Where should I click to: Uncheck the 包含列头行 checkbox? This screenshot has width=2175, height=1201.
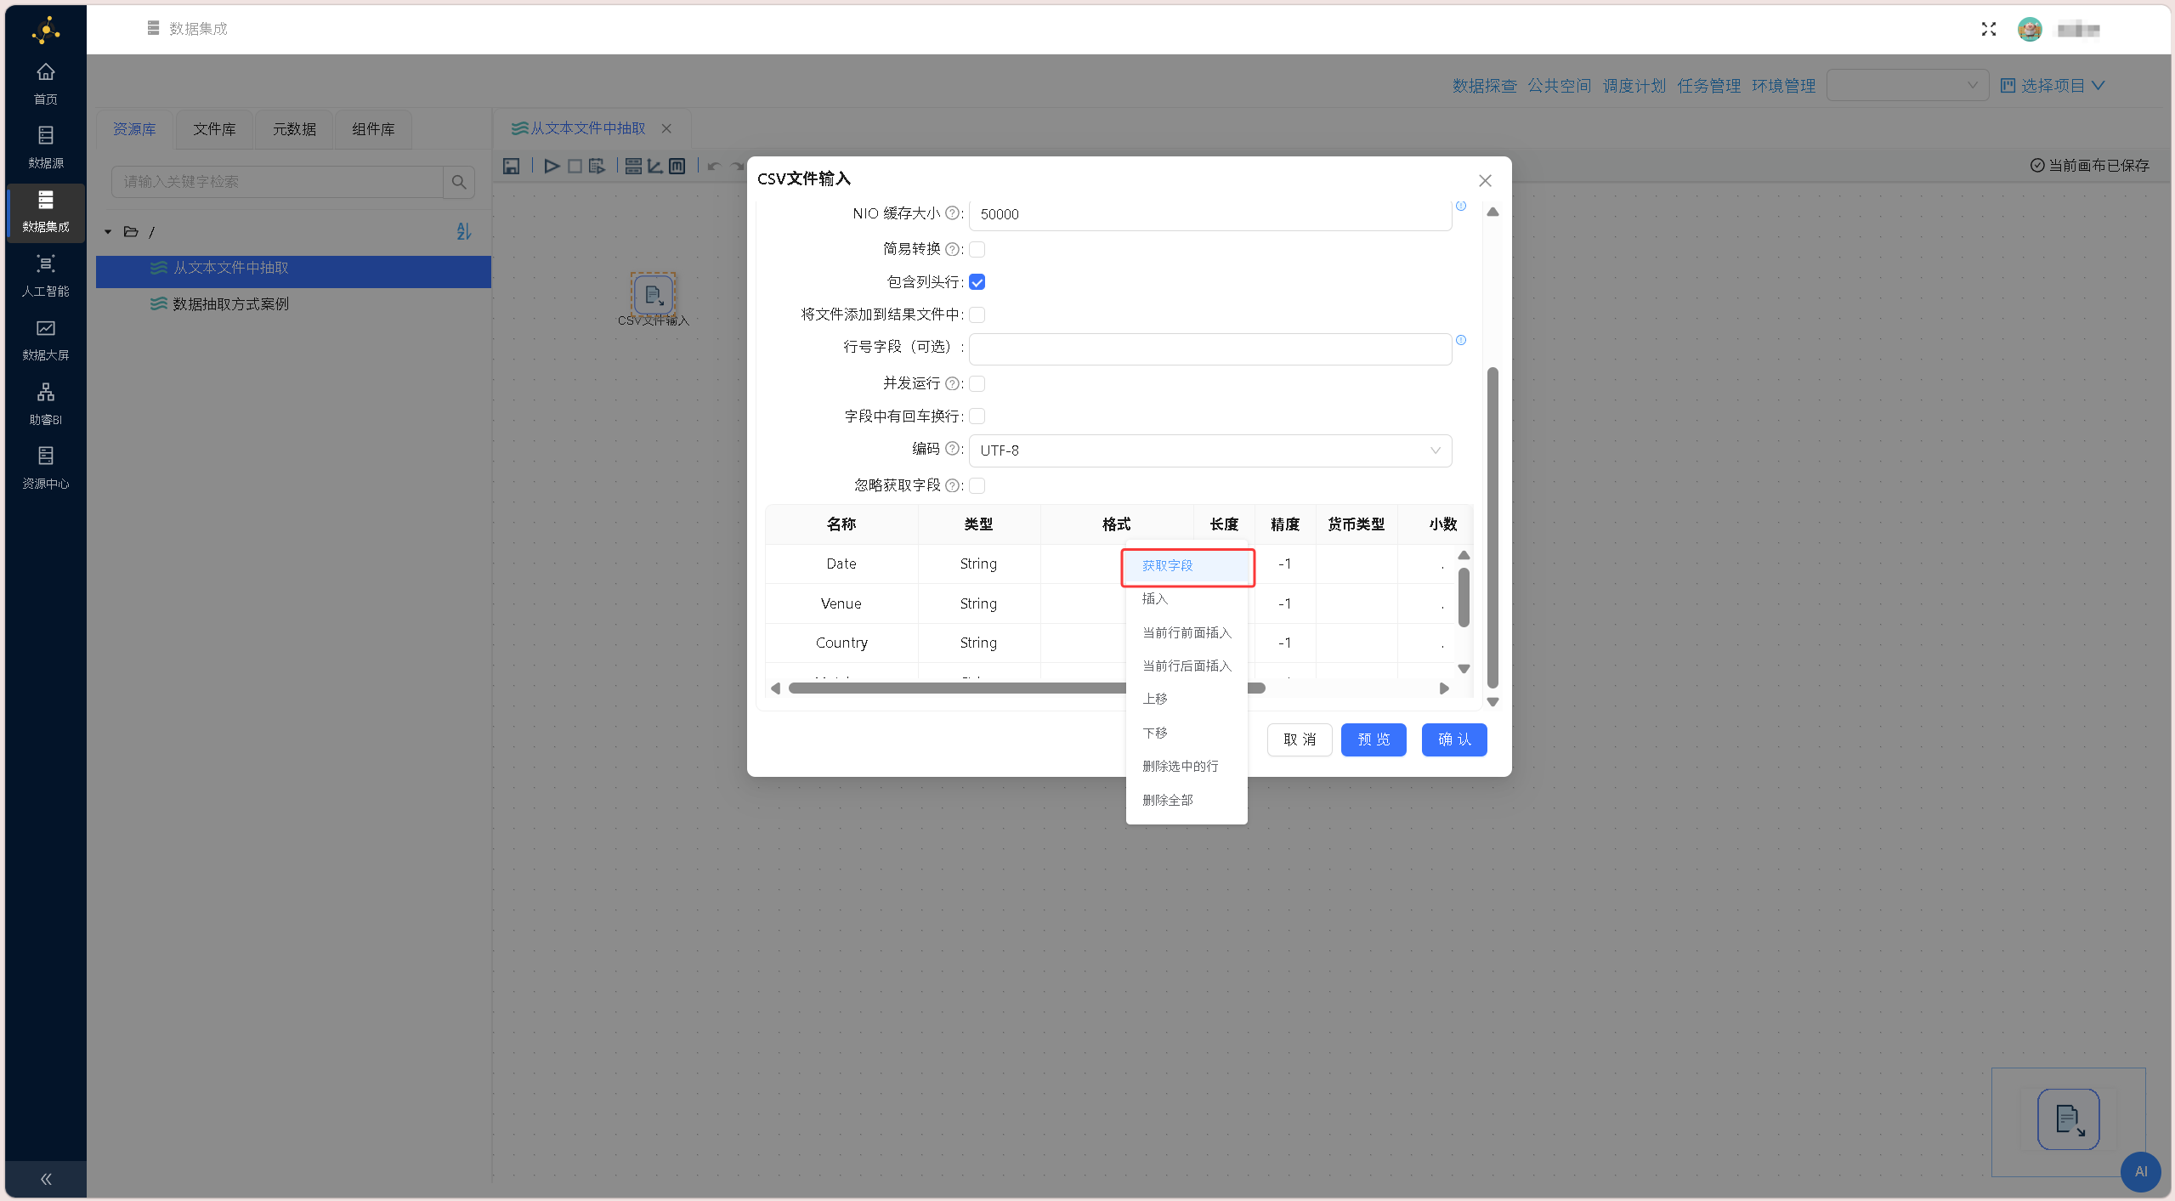(977, 282)
